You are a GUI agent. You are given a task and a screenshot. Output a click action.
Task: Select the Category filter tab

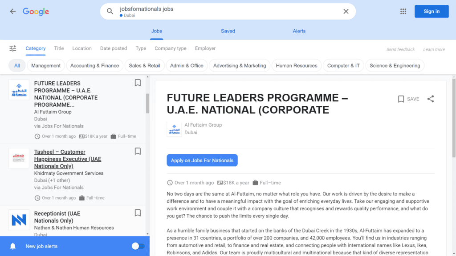click(x=36, y=48)
